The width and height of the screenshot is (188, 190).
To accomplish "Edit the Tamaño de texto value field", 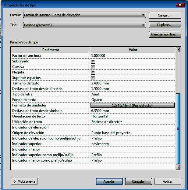I will (132, 83).
